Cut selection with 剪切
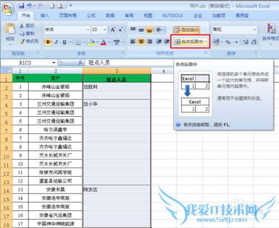279x228 pixels. (27, 26)
